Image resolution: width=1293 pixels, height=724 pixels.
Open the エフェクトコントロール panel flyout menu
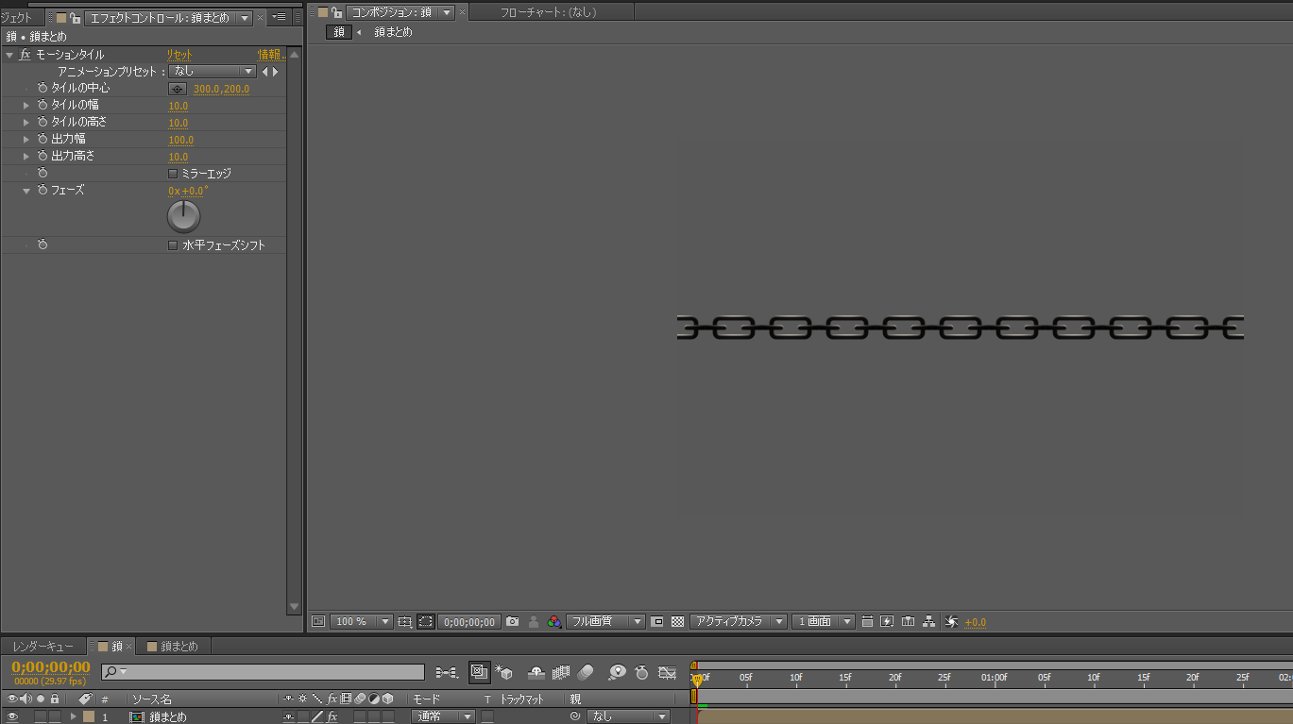280,18
